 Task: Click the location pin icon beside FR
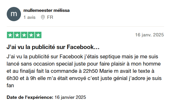coord(43,18)
